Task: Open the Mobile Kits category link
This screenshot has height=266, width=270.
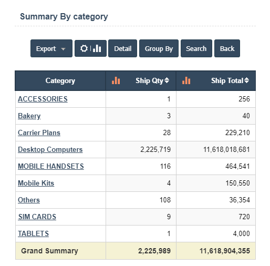Action: tap(36, 183)
